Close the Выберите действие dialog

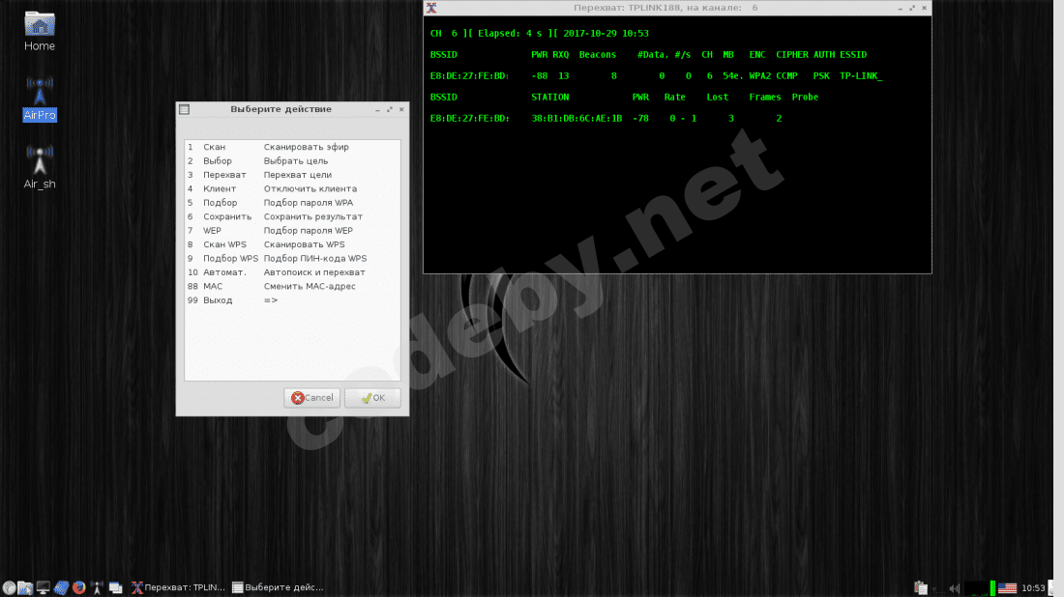tap(401, 110)
